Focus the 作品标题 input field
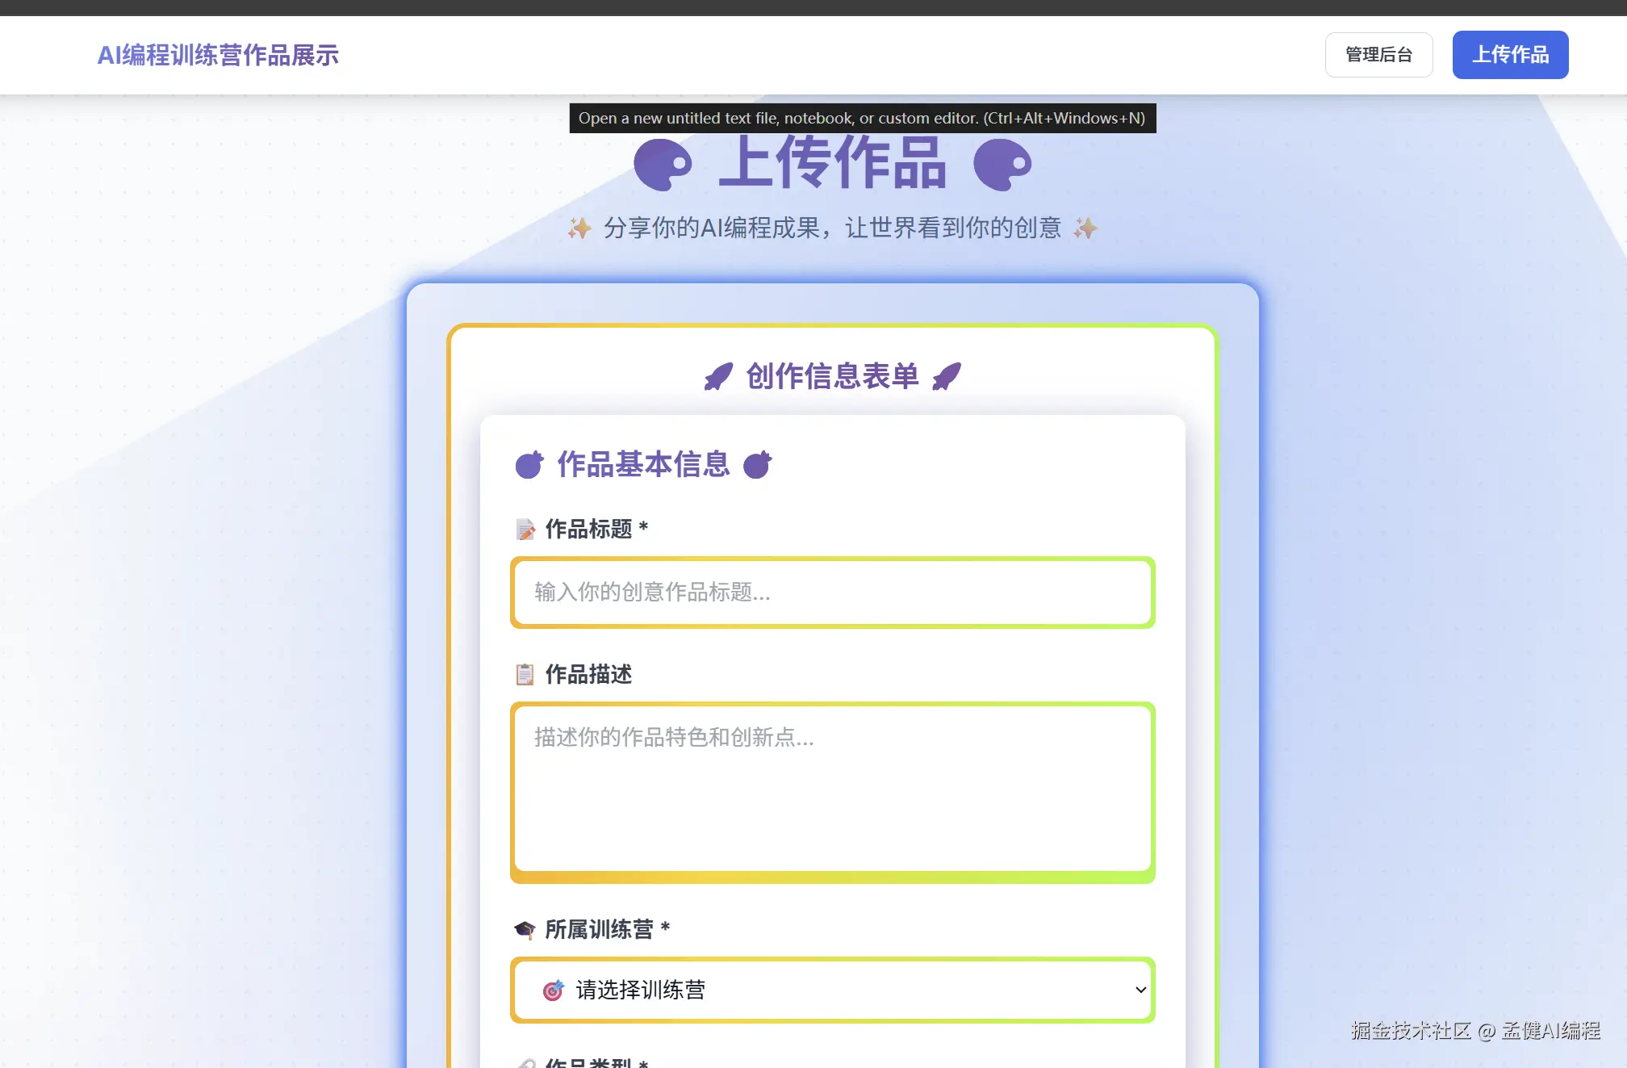Viewport: 1627px width, 1068px height. click(x=831, y=593)
